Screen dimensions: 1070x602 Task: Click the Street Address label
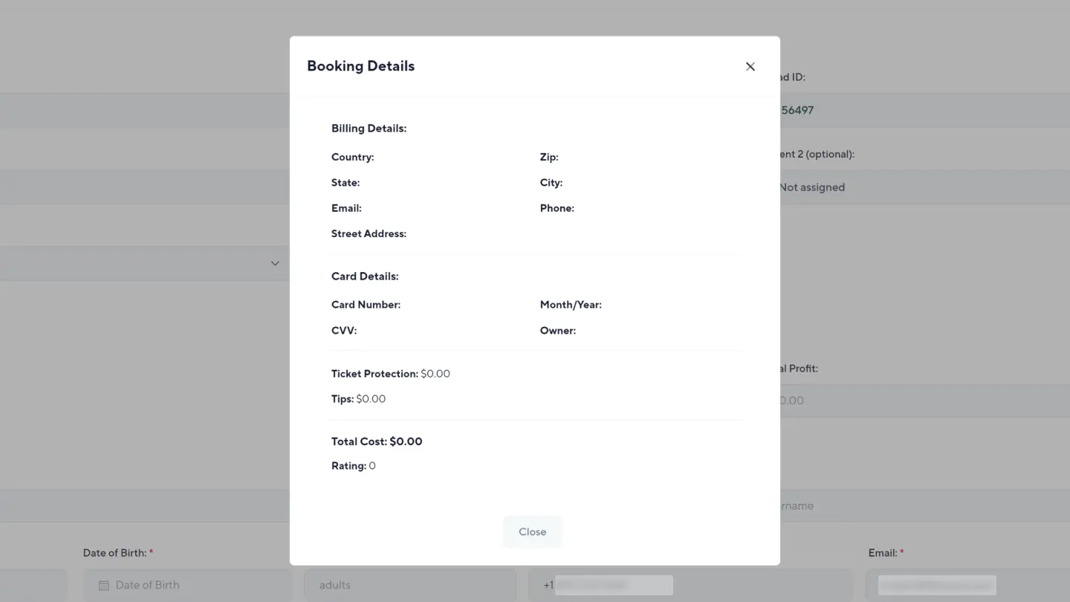pos(369,233)
